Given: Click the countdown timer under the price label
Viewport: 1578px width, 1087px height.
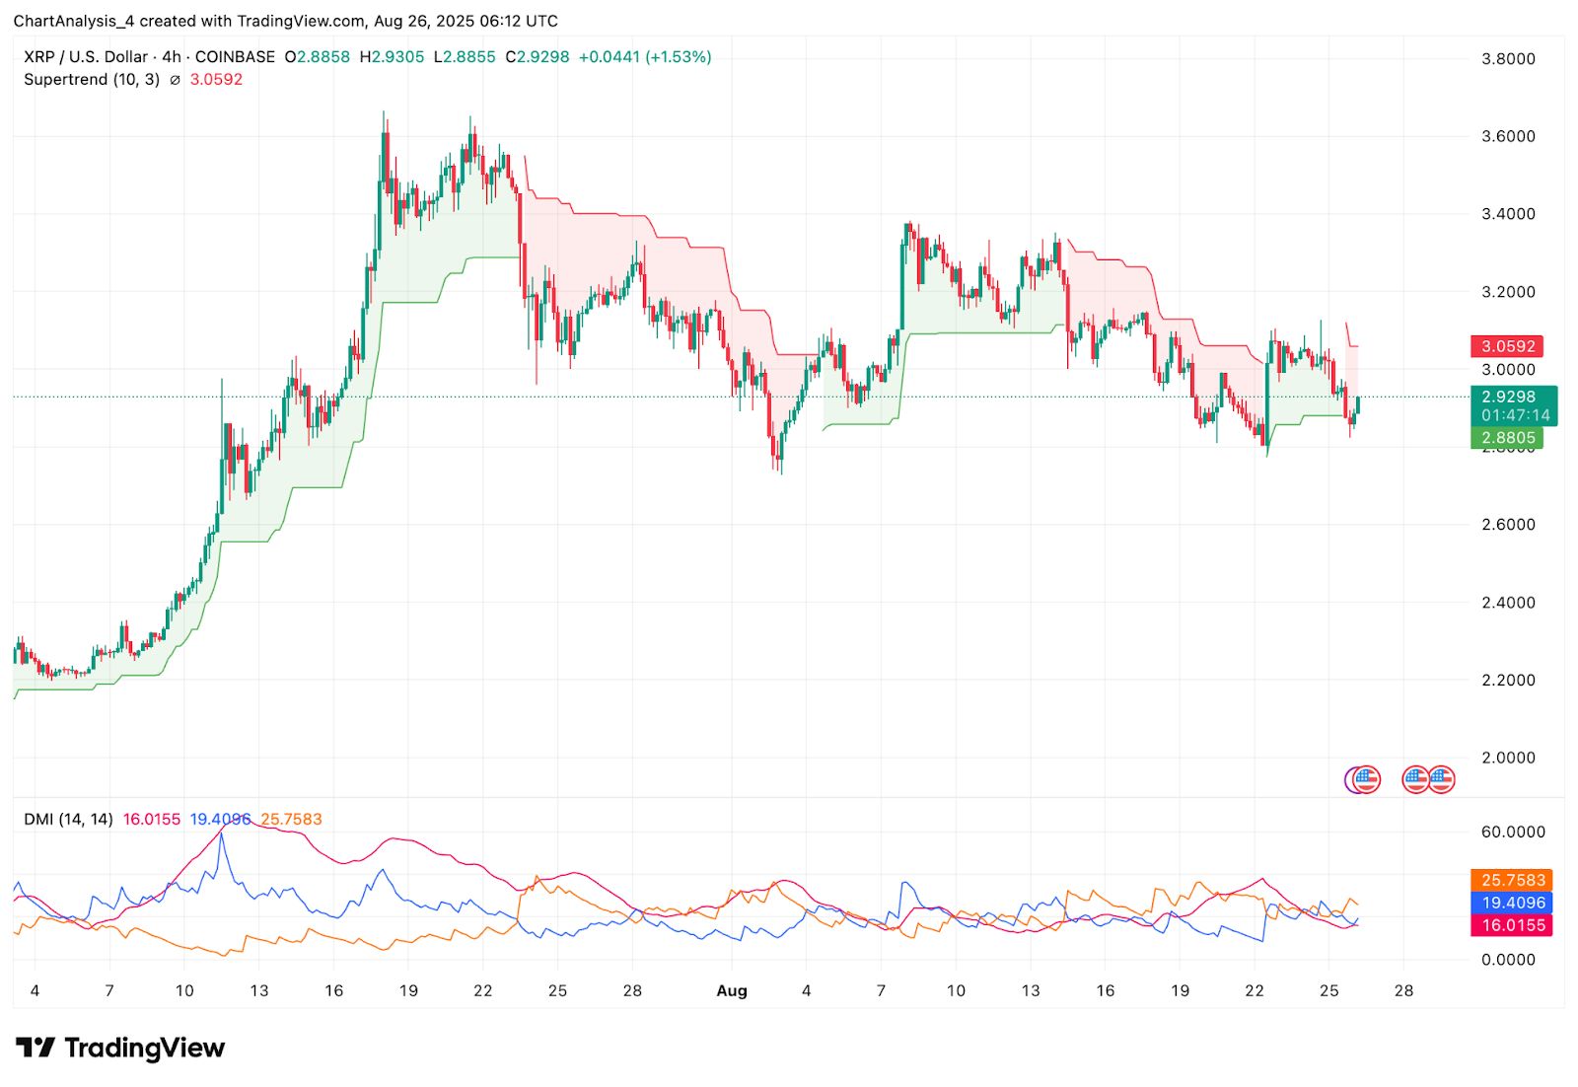Looking at the screenshot, I should pos(1516,414).
